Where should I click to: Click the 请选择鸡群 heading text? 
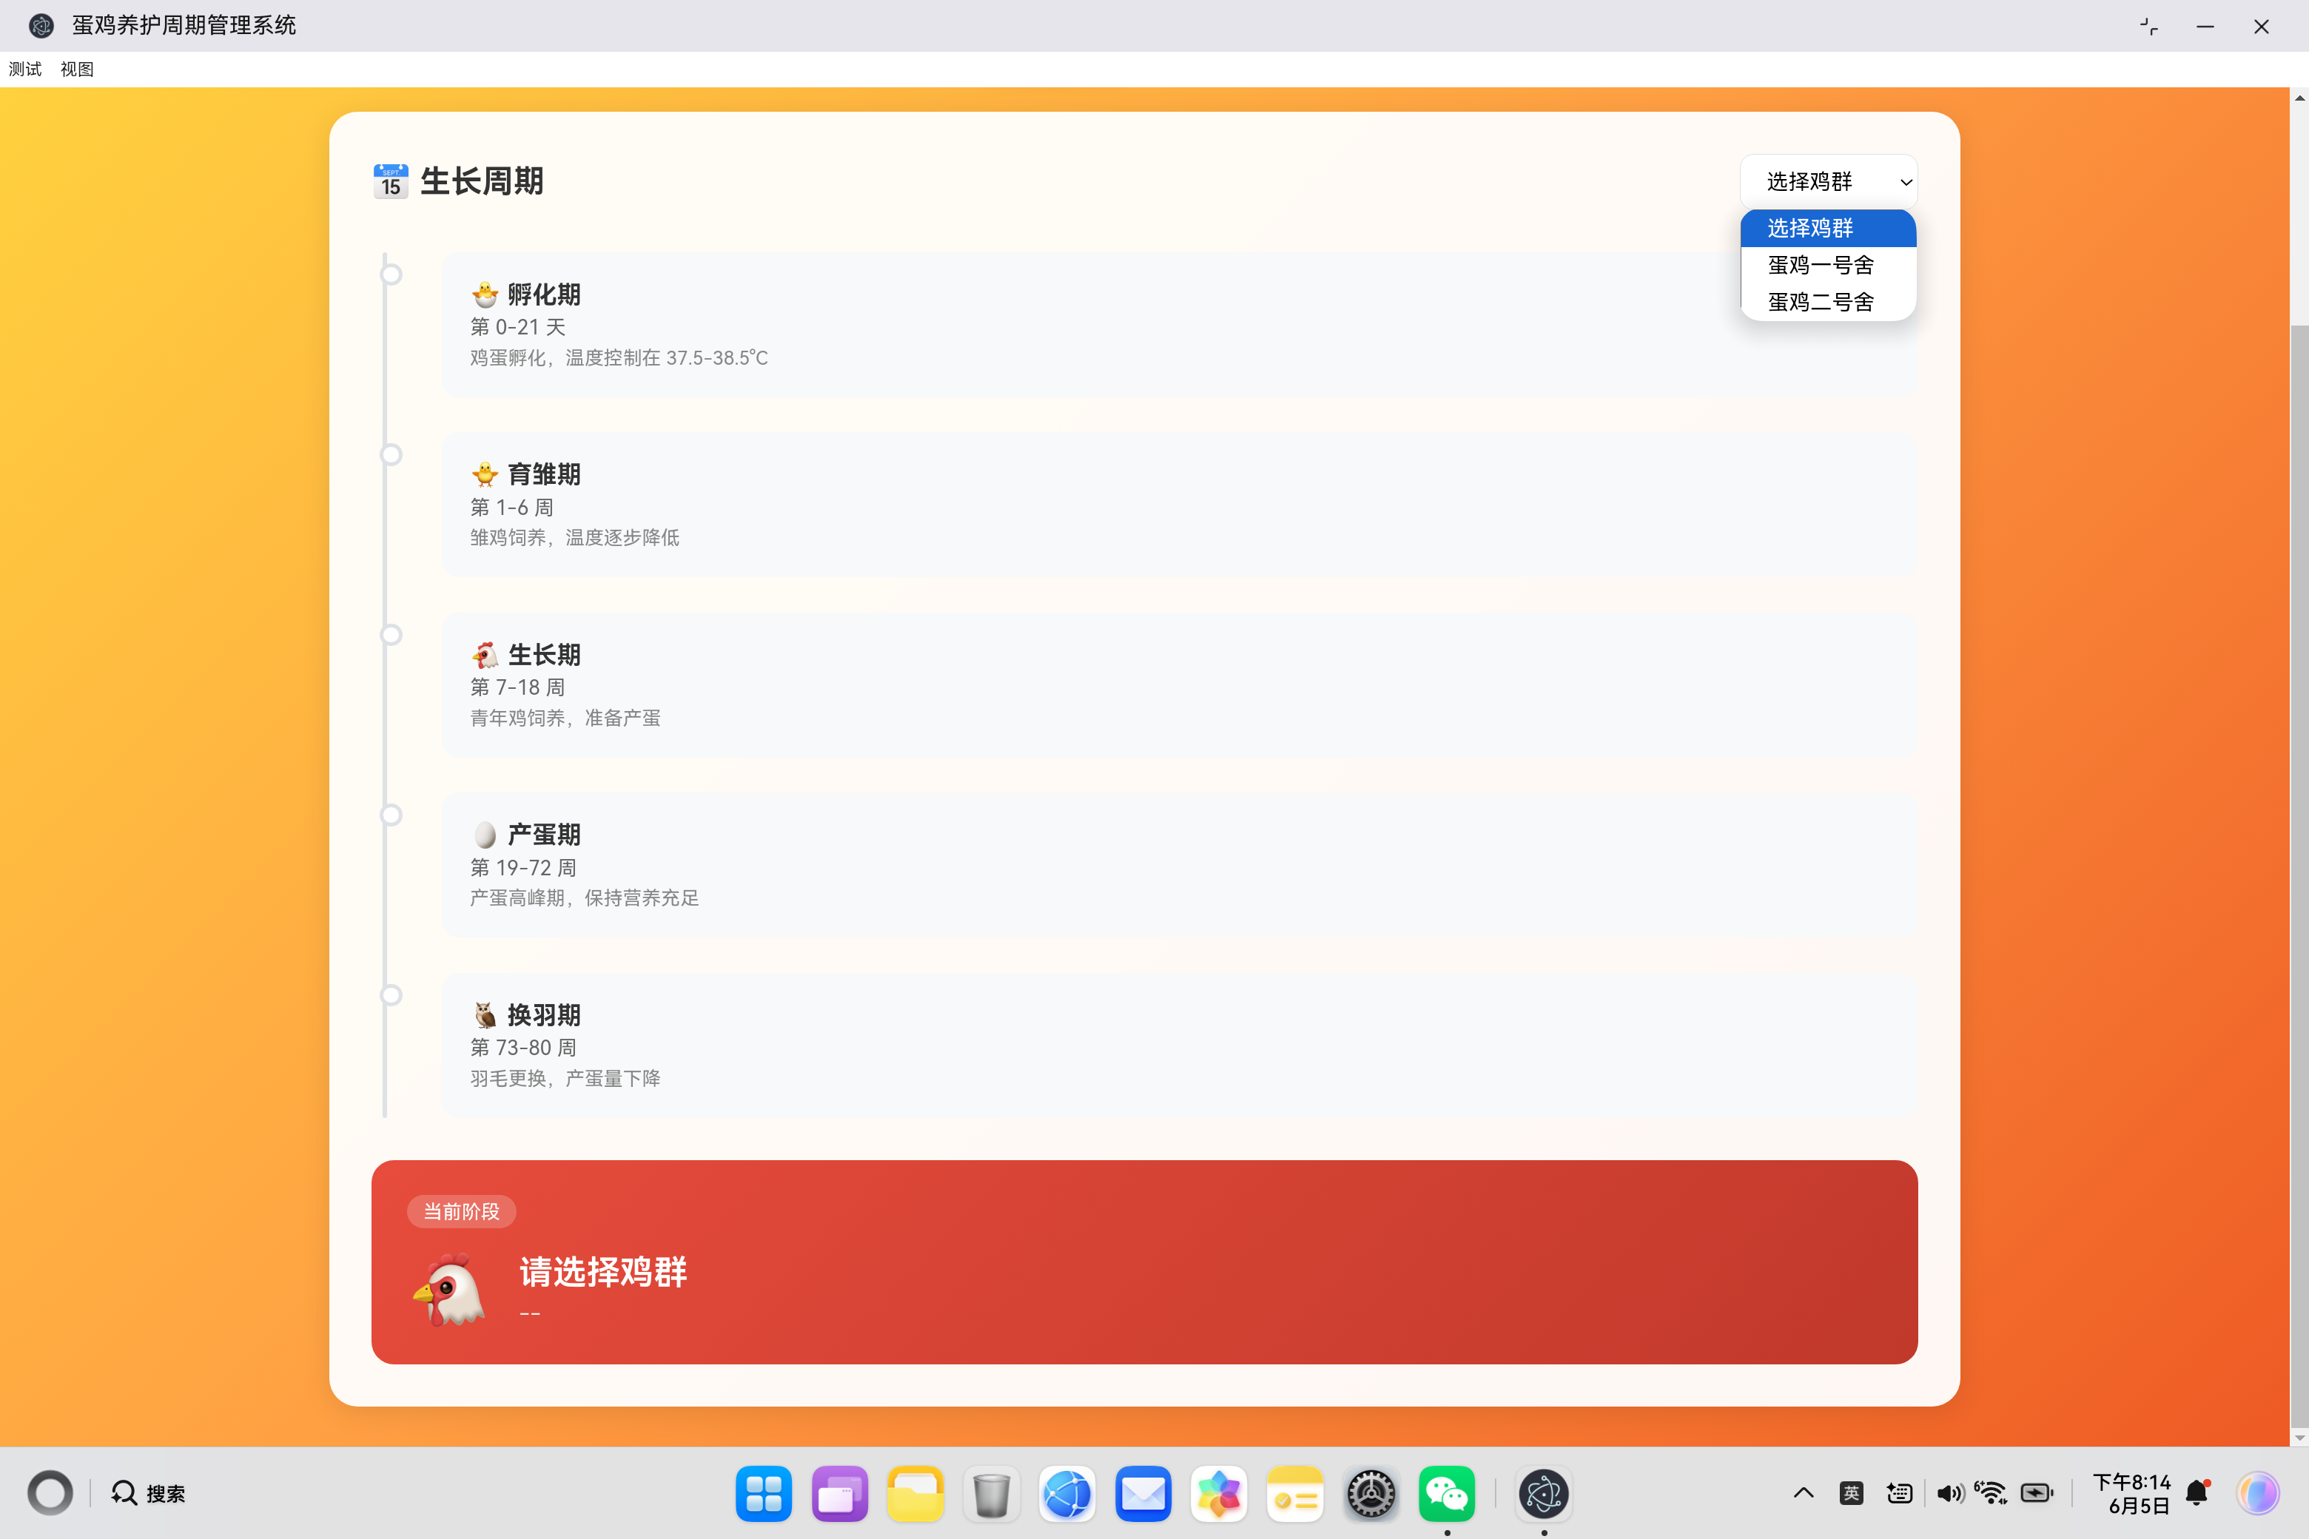(602, 1272)
